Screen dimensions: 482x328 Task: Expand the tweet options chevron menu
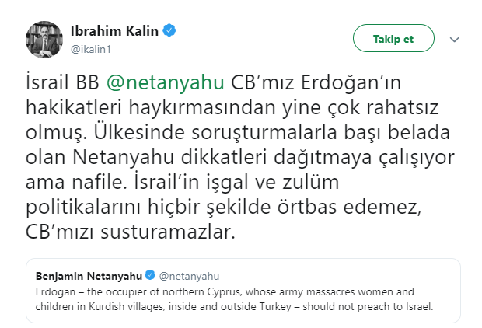pyautogui.click(x=456, y=39)
